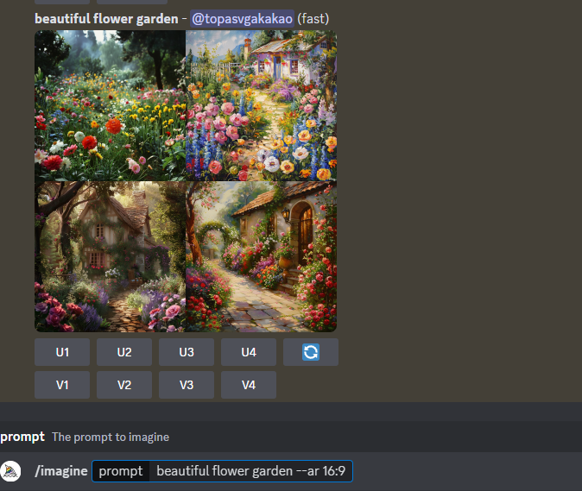Open the top-right purple cottage garden image

point(262,105)
